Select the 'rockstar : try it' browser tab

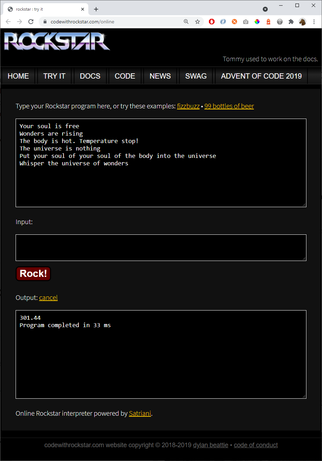click(45, 9)
